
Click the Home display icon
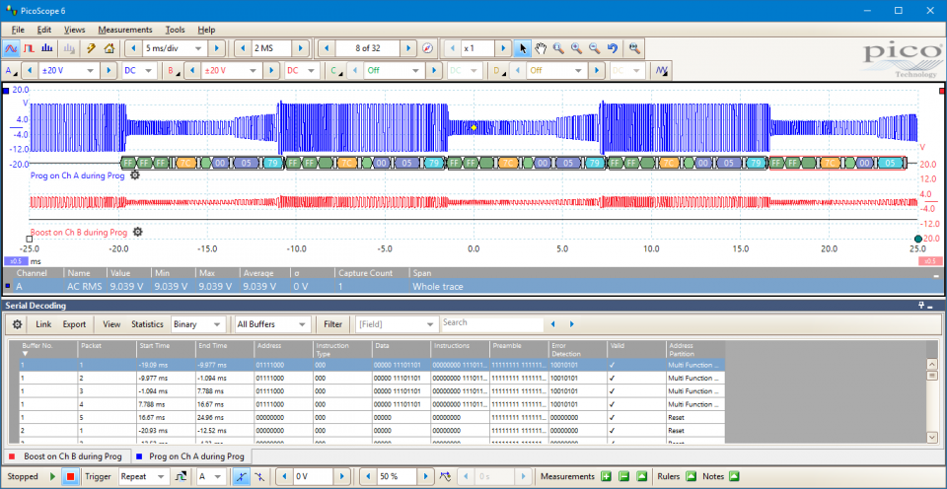click(109, 48)
